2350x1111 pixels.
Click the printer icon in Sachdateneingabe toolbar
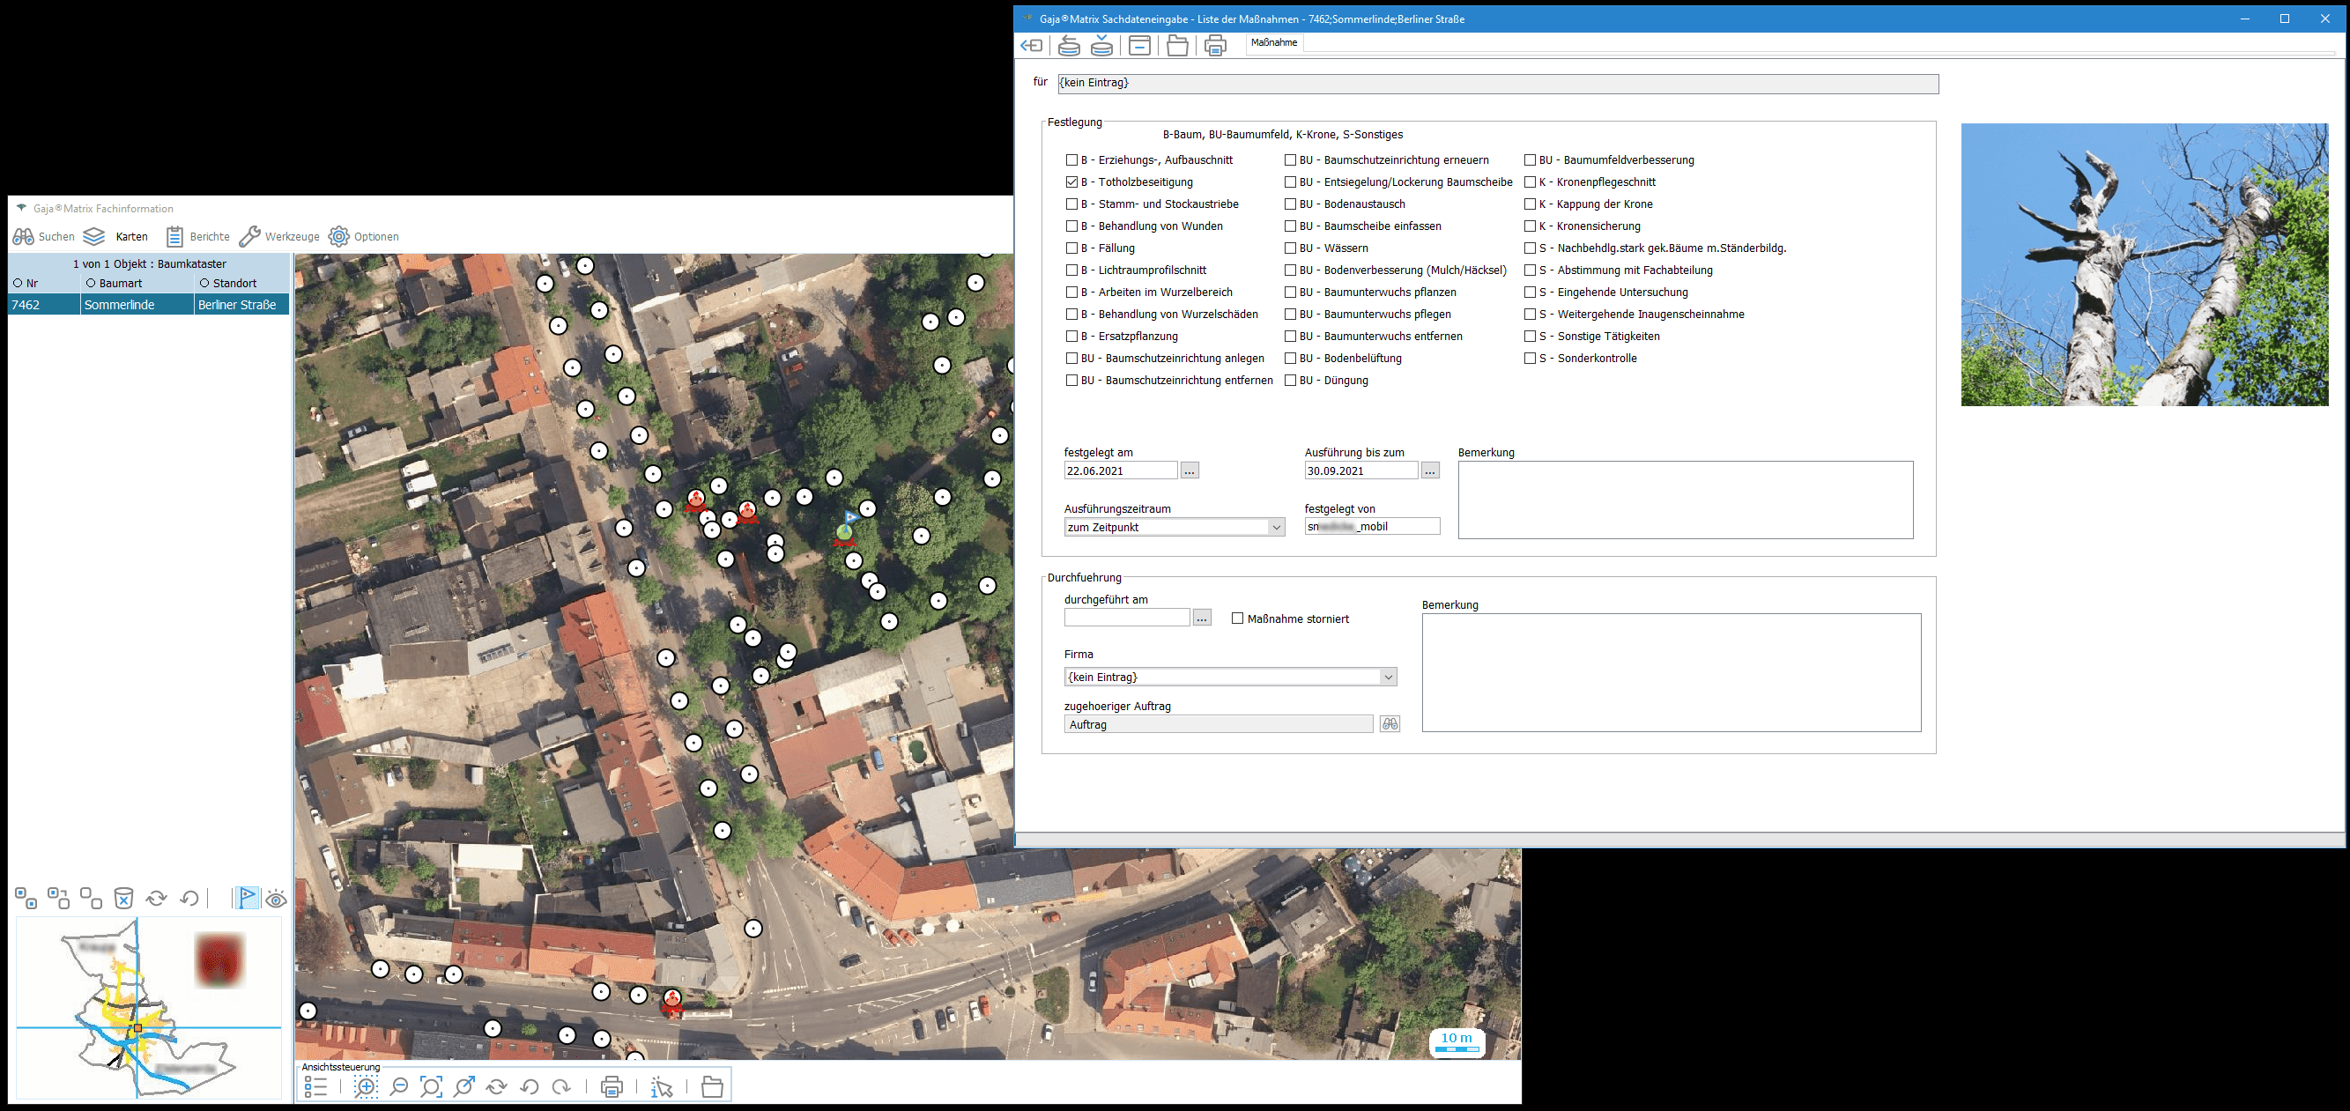pos(1215,46)
